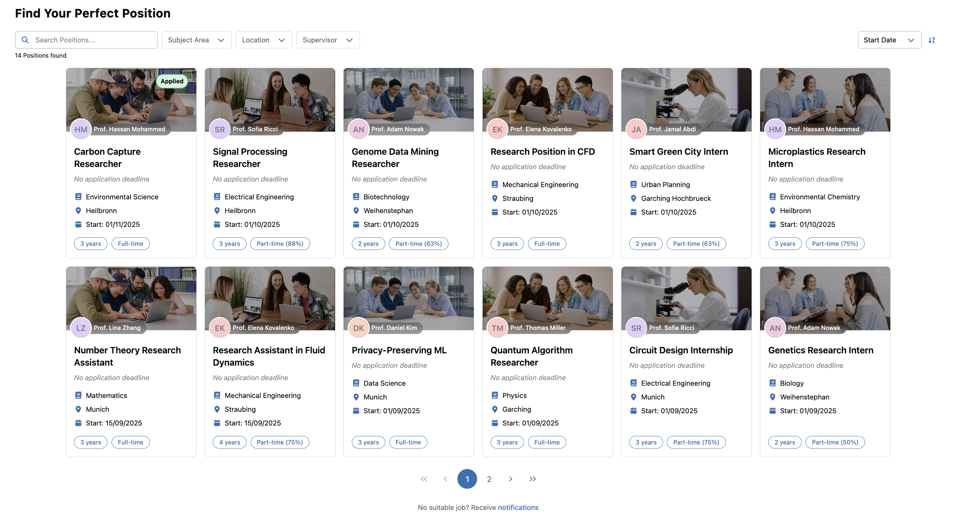The height and width of the screenshot is (517, 955).
Task: Open Privacy-Preserving ML title
Action: 399,350
